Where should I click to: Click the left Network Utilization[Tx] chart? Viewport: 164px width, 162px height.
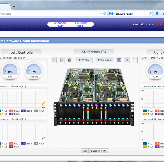point(22,132)
